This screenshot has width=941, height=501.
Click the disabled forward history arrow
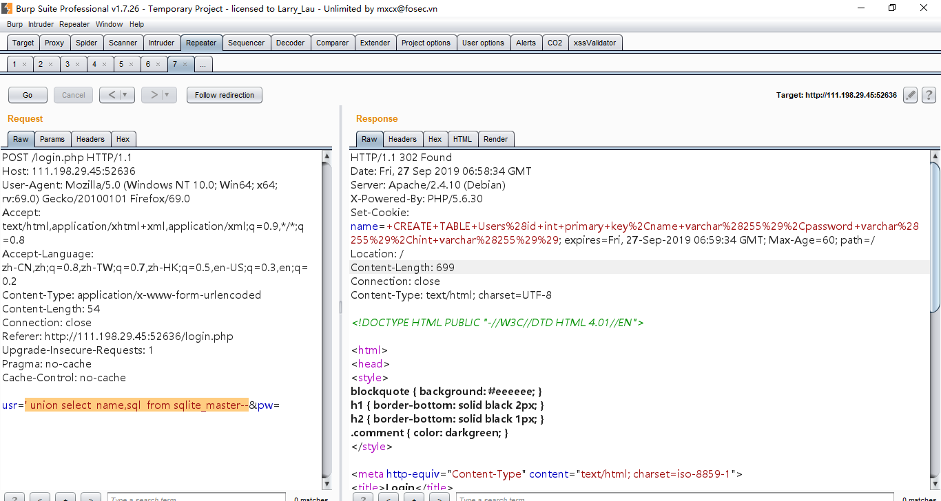click(x=154, y=95)
